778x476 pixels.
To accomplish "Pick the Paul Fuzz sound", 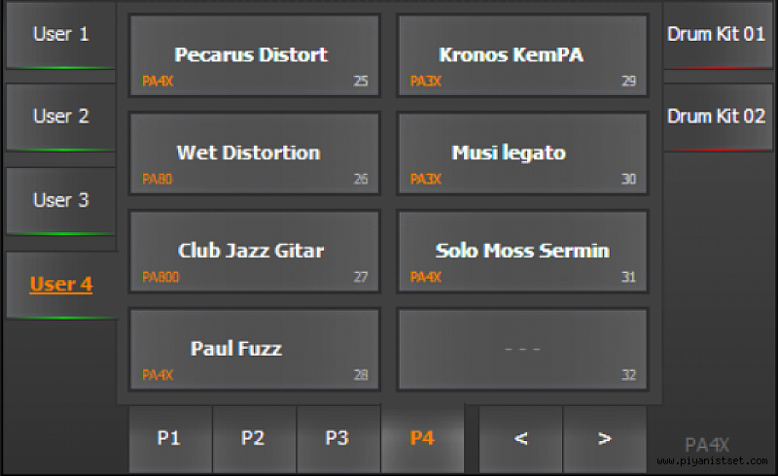I will (x=254, y=349).
